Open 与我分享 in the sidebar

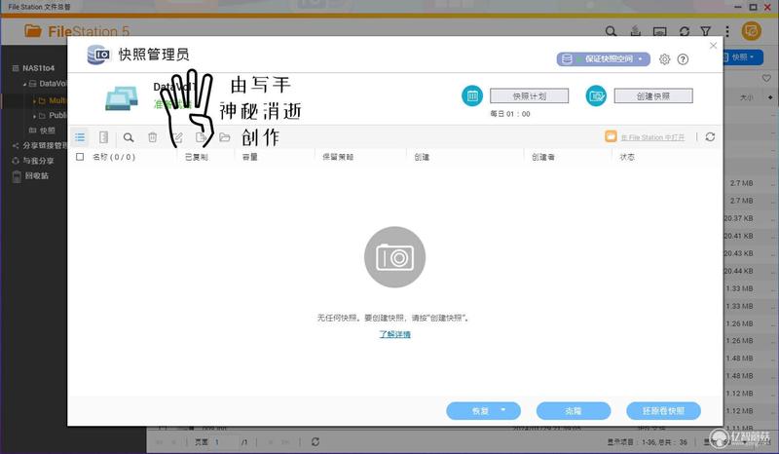[x=38, y=161]
